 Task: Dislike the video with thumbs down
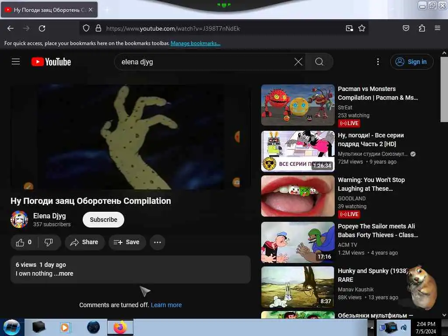point(49,242)
